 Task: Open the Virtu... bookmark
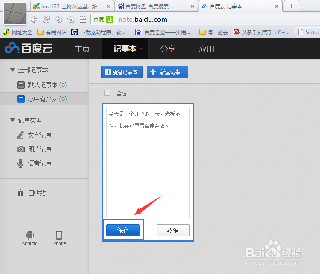coord(308,32)
